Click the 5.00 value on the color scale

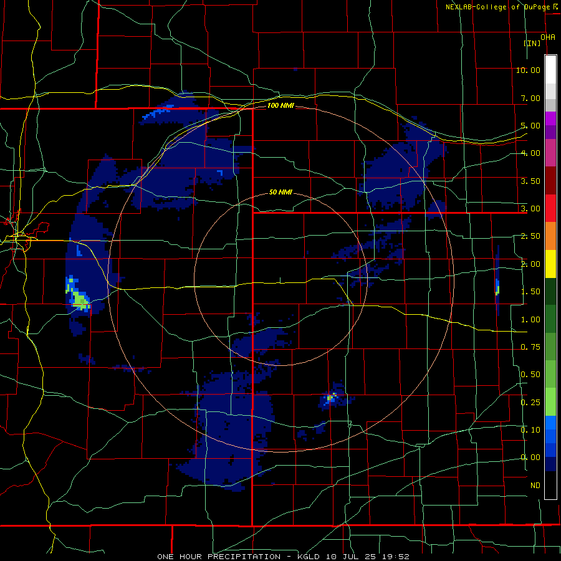530,125
